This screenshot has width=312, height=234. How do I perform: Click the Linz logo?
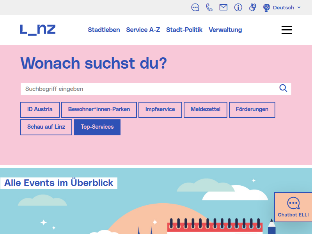point(38,30)
